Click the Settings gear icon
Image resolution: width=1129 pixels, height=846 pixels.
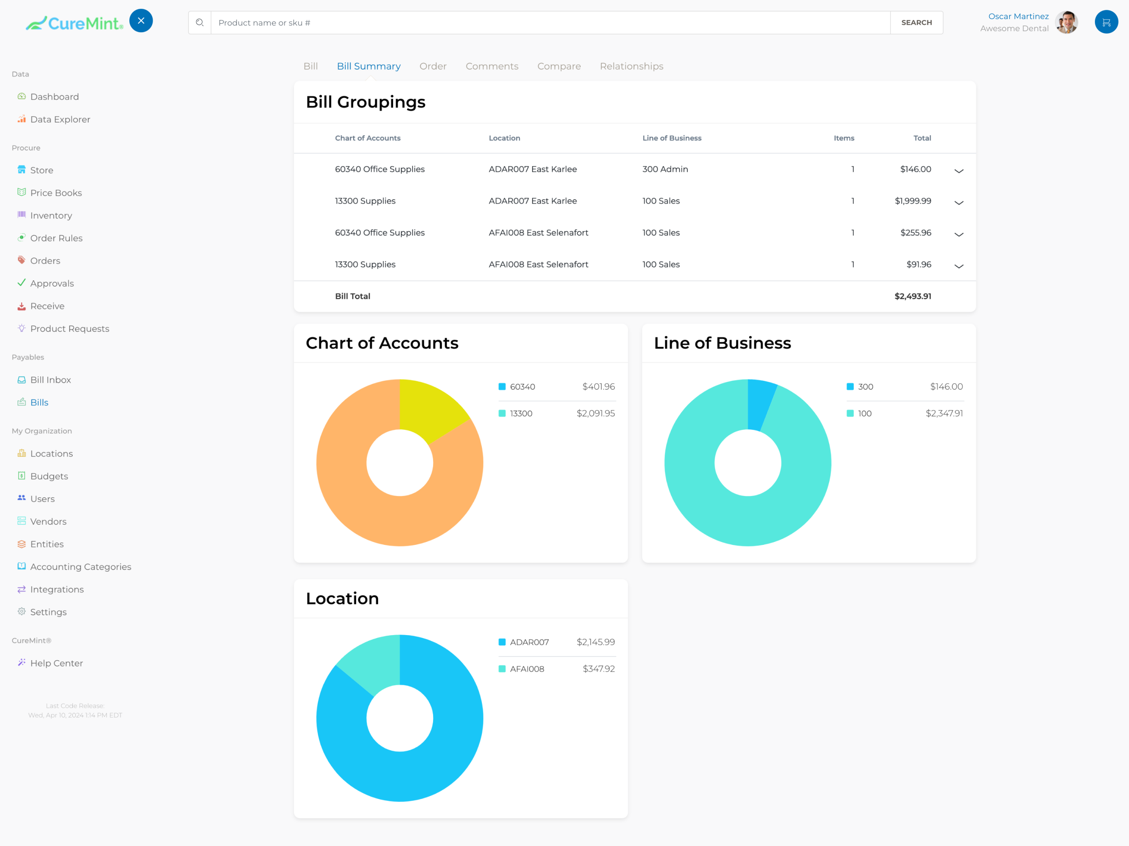pos(21,611)
